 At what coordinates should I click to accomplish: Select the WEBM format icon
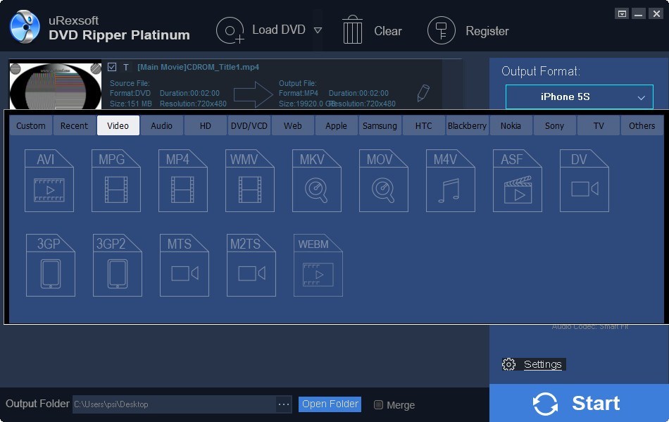(x=318, y=265)
